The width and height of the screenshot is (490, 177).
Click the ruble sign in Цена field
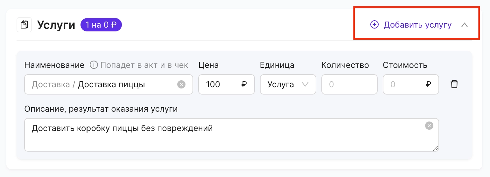click(244, 84)
